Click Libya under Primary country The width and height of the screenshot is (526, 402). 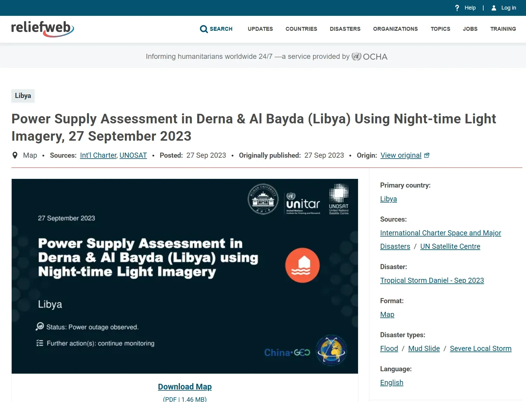pyautogui.click(x=389, y=199)
